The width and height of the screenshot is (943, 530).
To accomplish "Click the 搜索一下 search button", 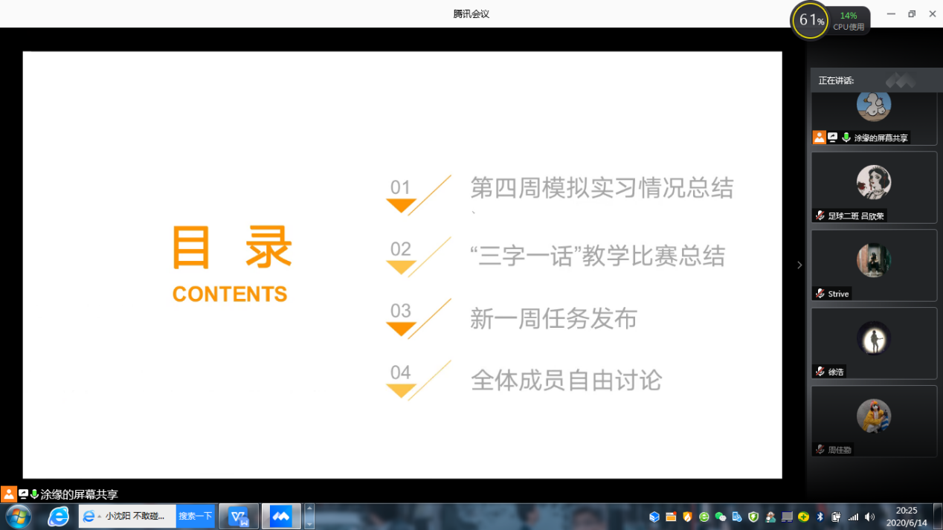I will (195, 516).
